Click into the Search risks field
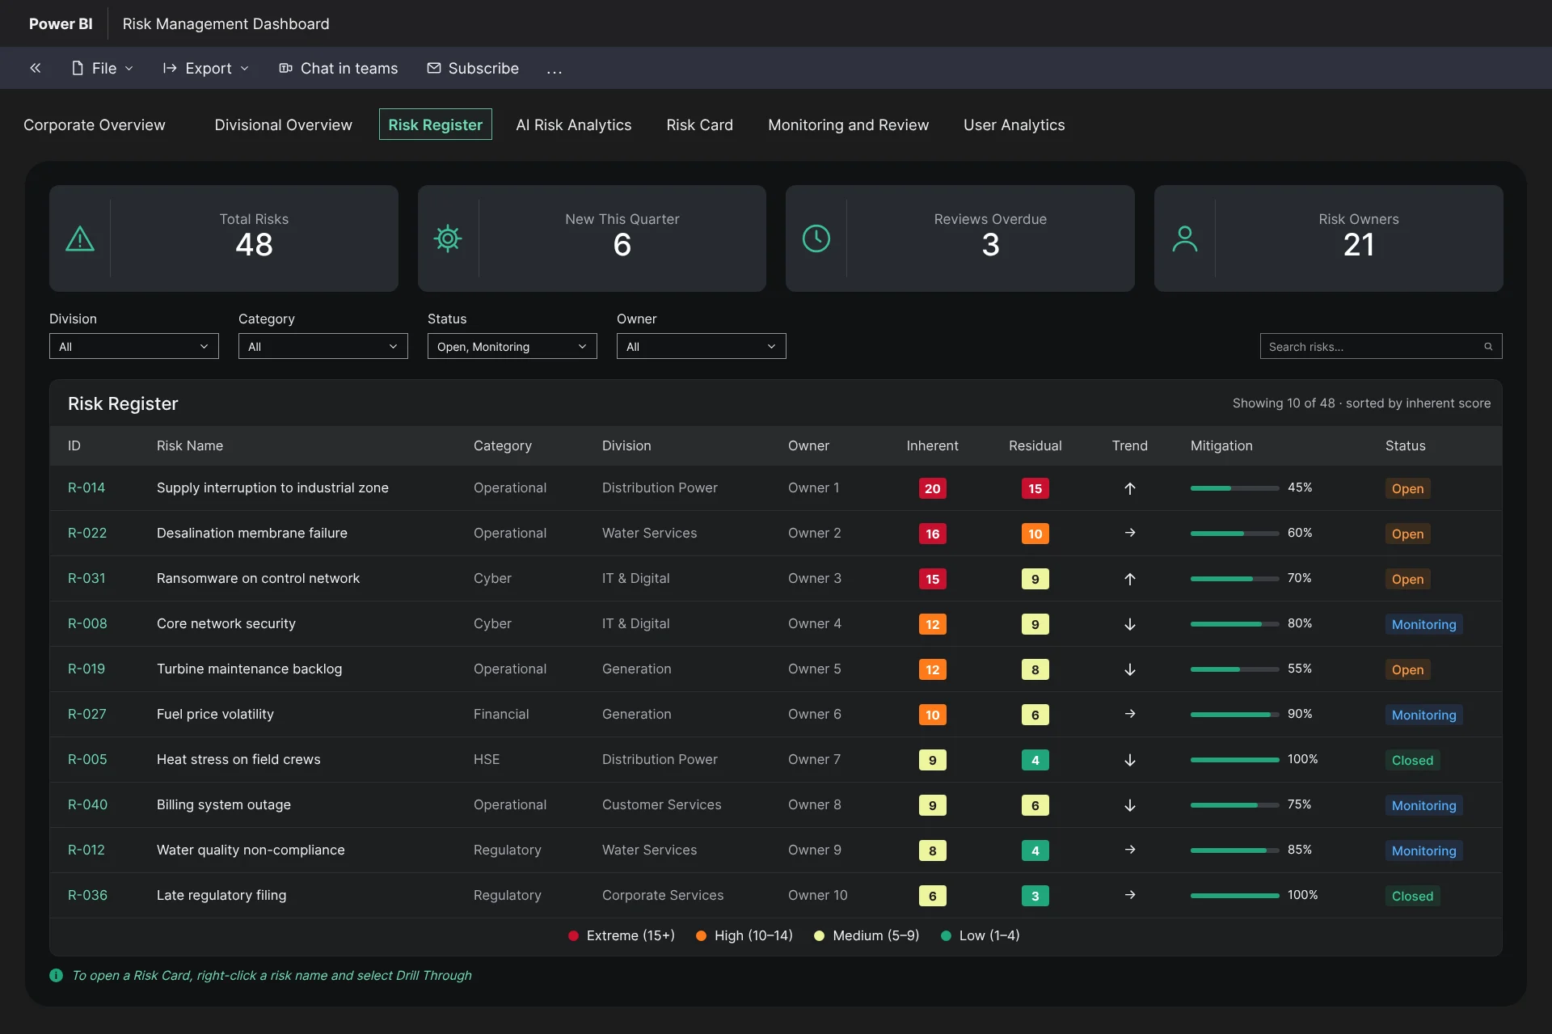Image resolution: width=1552 pixels, height=1034 pixels. (x=1381, y=346)
